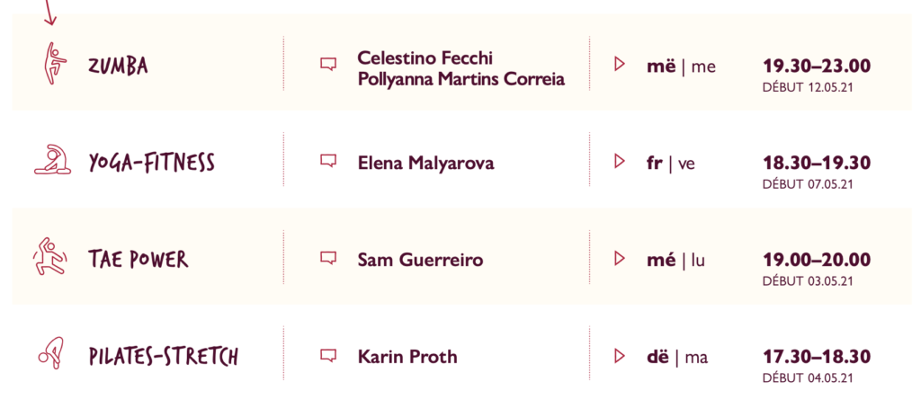Click the Zumba dancer icon

click(56, 63)
